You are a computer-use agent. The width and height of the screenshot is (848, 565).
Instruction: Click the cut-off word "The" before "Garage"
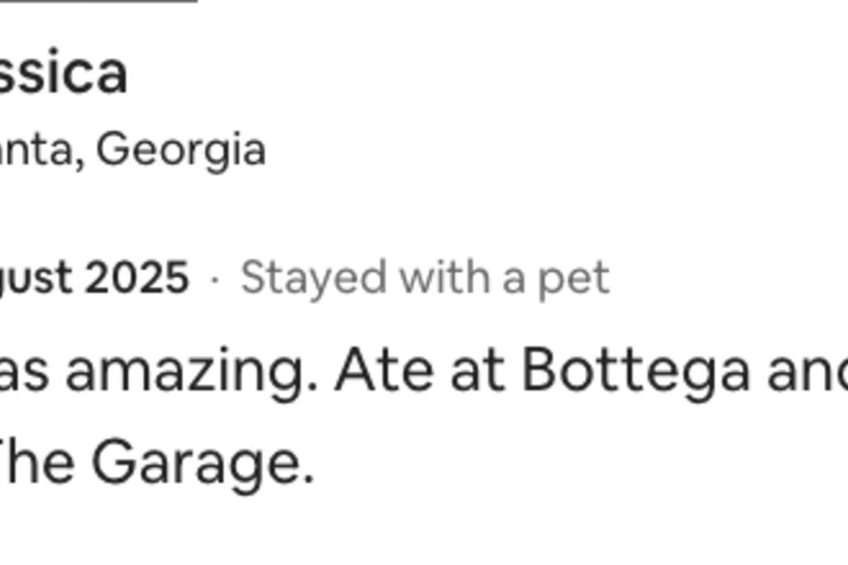36,463
